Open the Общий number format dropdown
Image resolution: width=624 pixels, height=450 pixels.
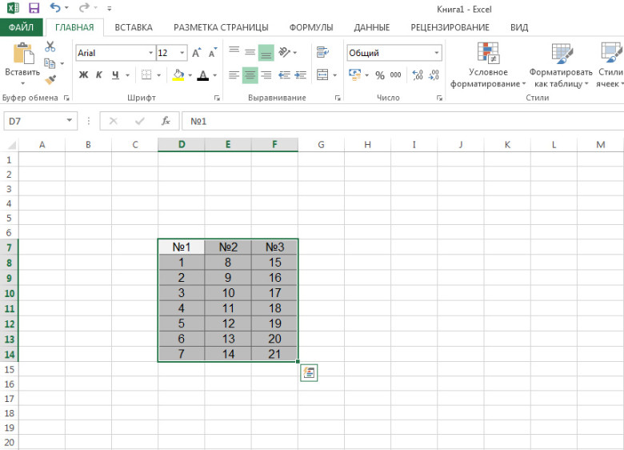pyautogui.click(x=436, y=53)
